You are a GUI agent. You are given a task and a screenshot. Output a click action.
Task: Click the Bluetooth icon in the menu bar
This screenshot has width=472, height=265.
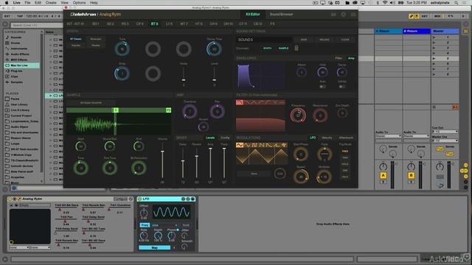(x=378, y=3)
